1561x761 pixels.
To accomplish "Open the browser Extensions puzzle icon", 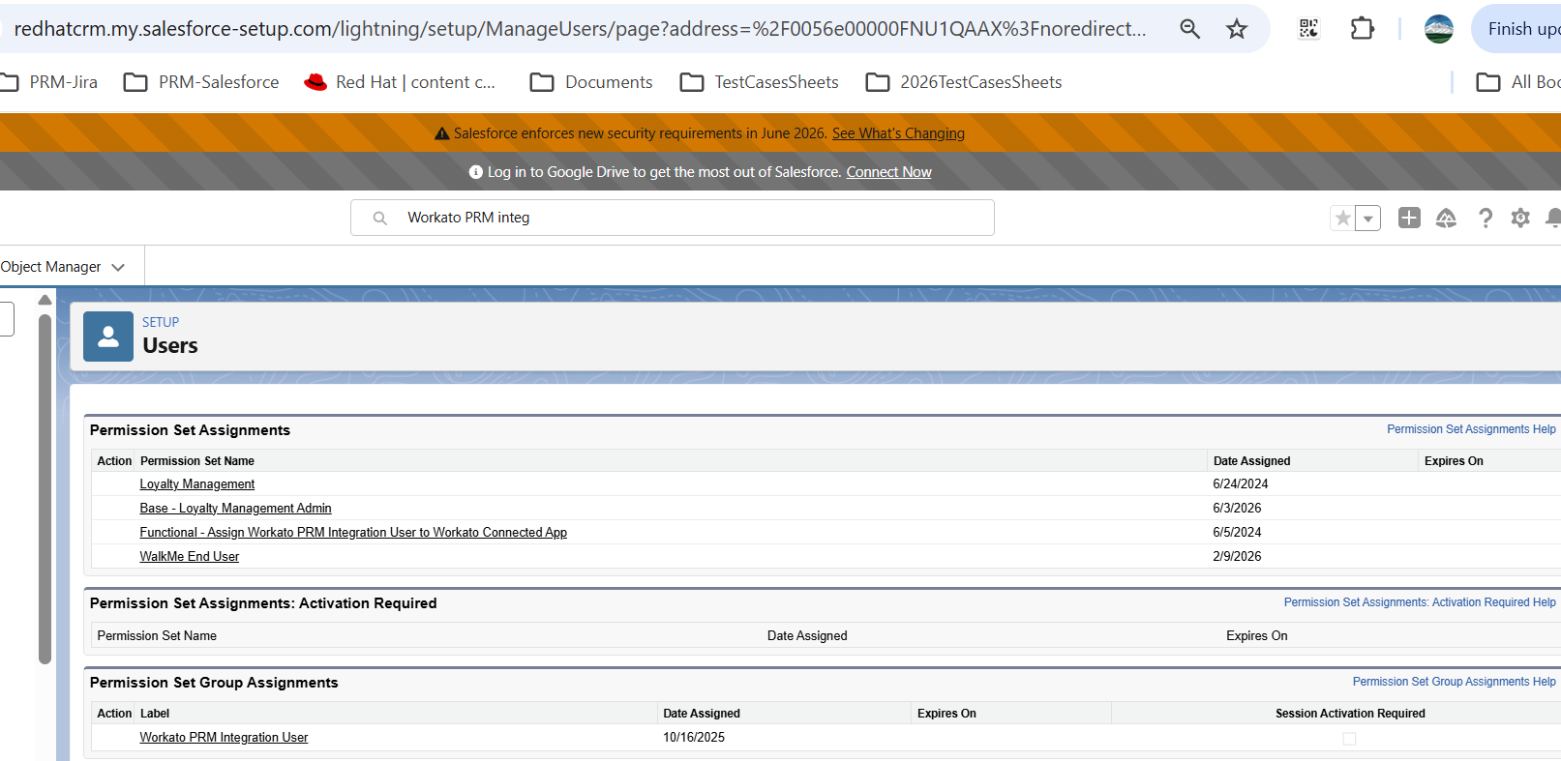I will tap(1362, 29).
